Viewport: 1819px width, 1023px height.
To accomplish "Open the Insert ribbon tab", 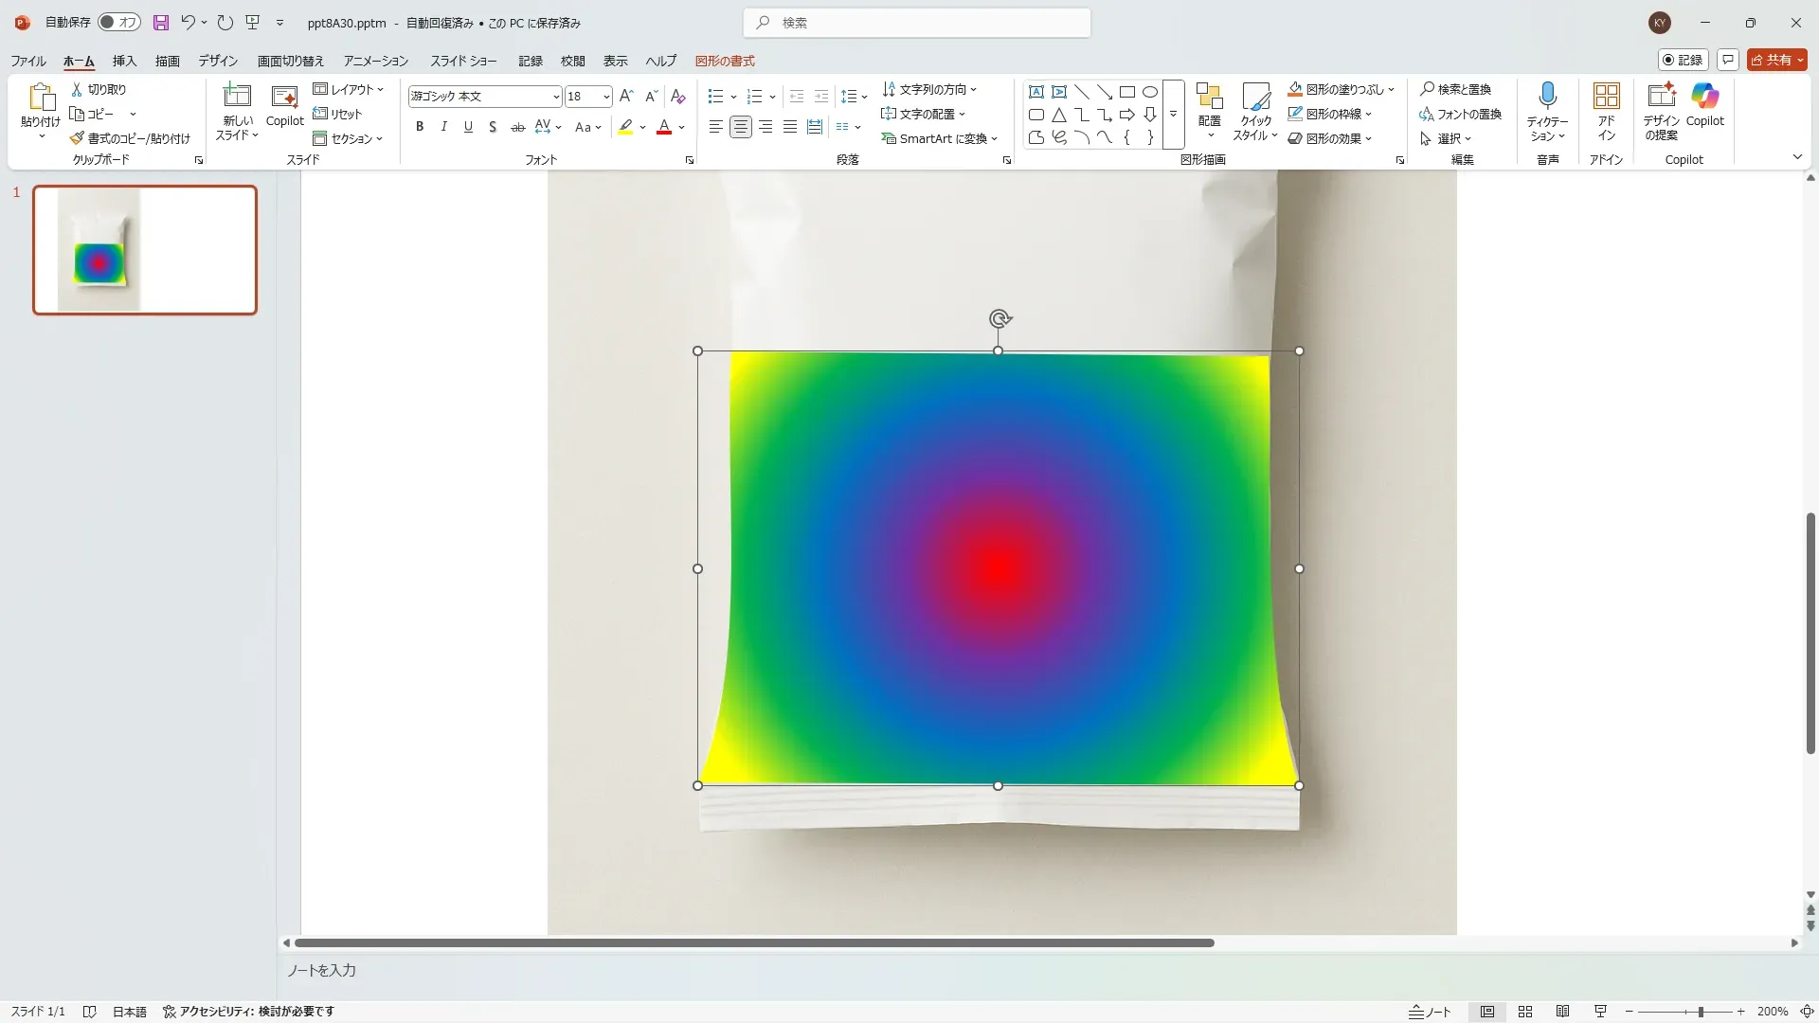I will pyautogui.click(x=124, y=61).
